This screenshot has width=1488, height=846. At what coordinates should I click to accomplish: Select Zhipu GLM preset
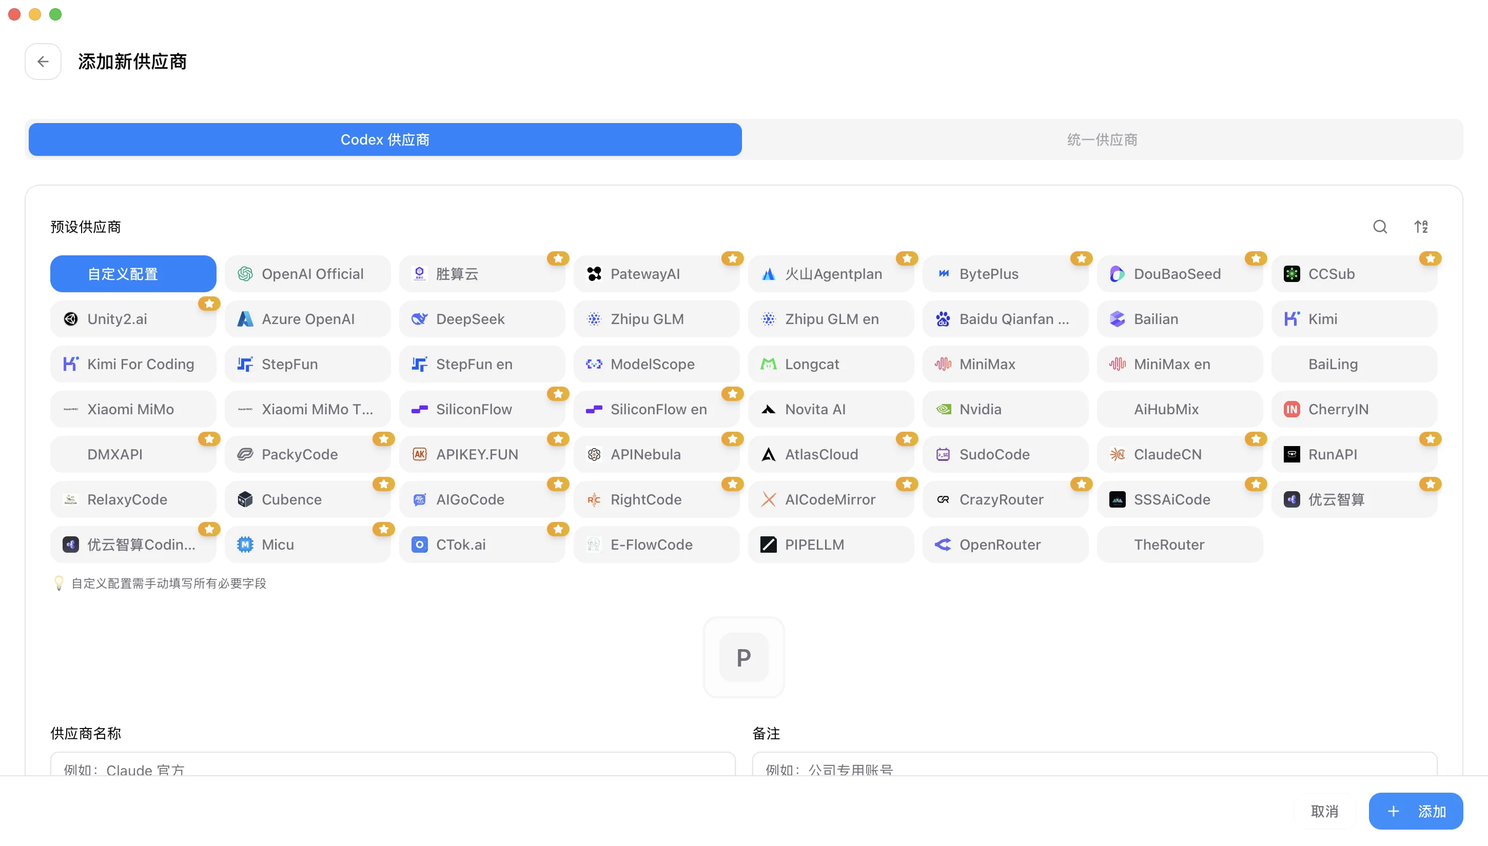656,319
